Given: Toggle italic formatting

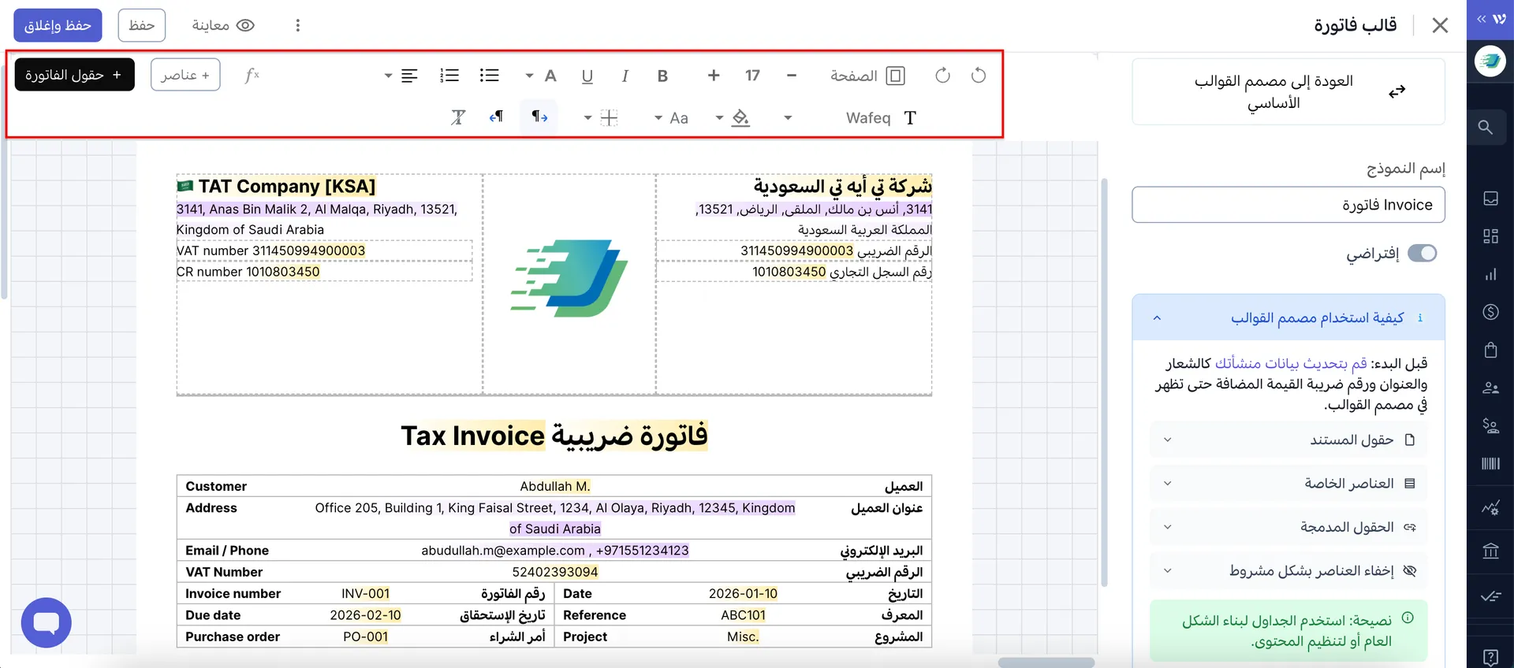Looking at the screenshot, I should [625, 76].
